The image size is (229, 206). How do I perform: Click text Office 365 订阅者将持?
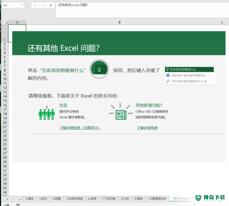[152, 111]
